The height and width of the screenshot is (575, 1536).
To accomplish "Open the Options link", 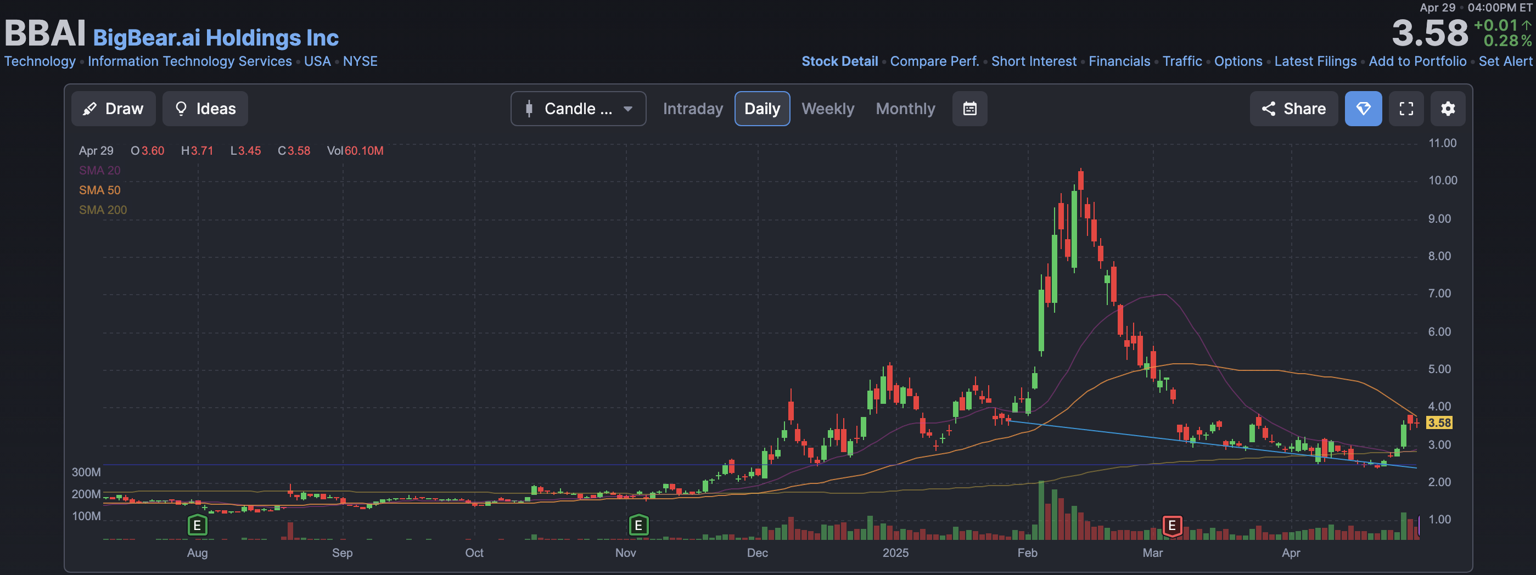I will pyautogui.click(x=1238, y=61).
